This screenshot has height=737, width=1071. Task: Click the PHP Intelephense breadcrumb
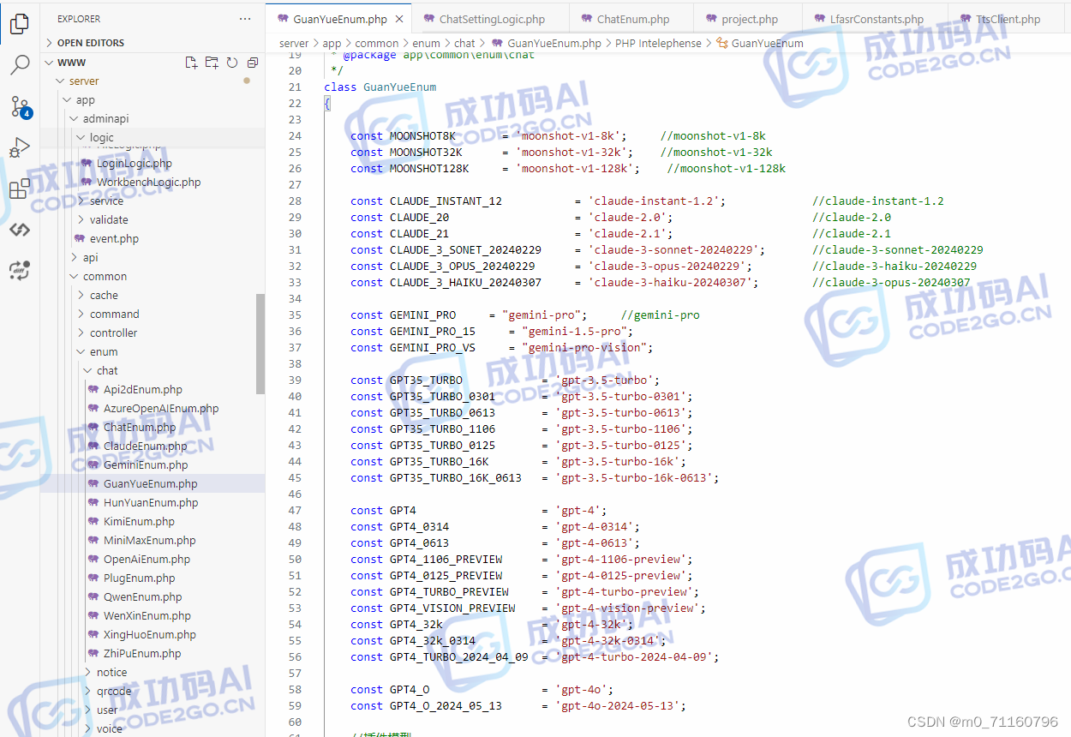658,43
